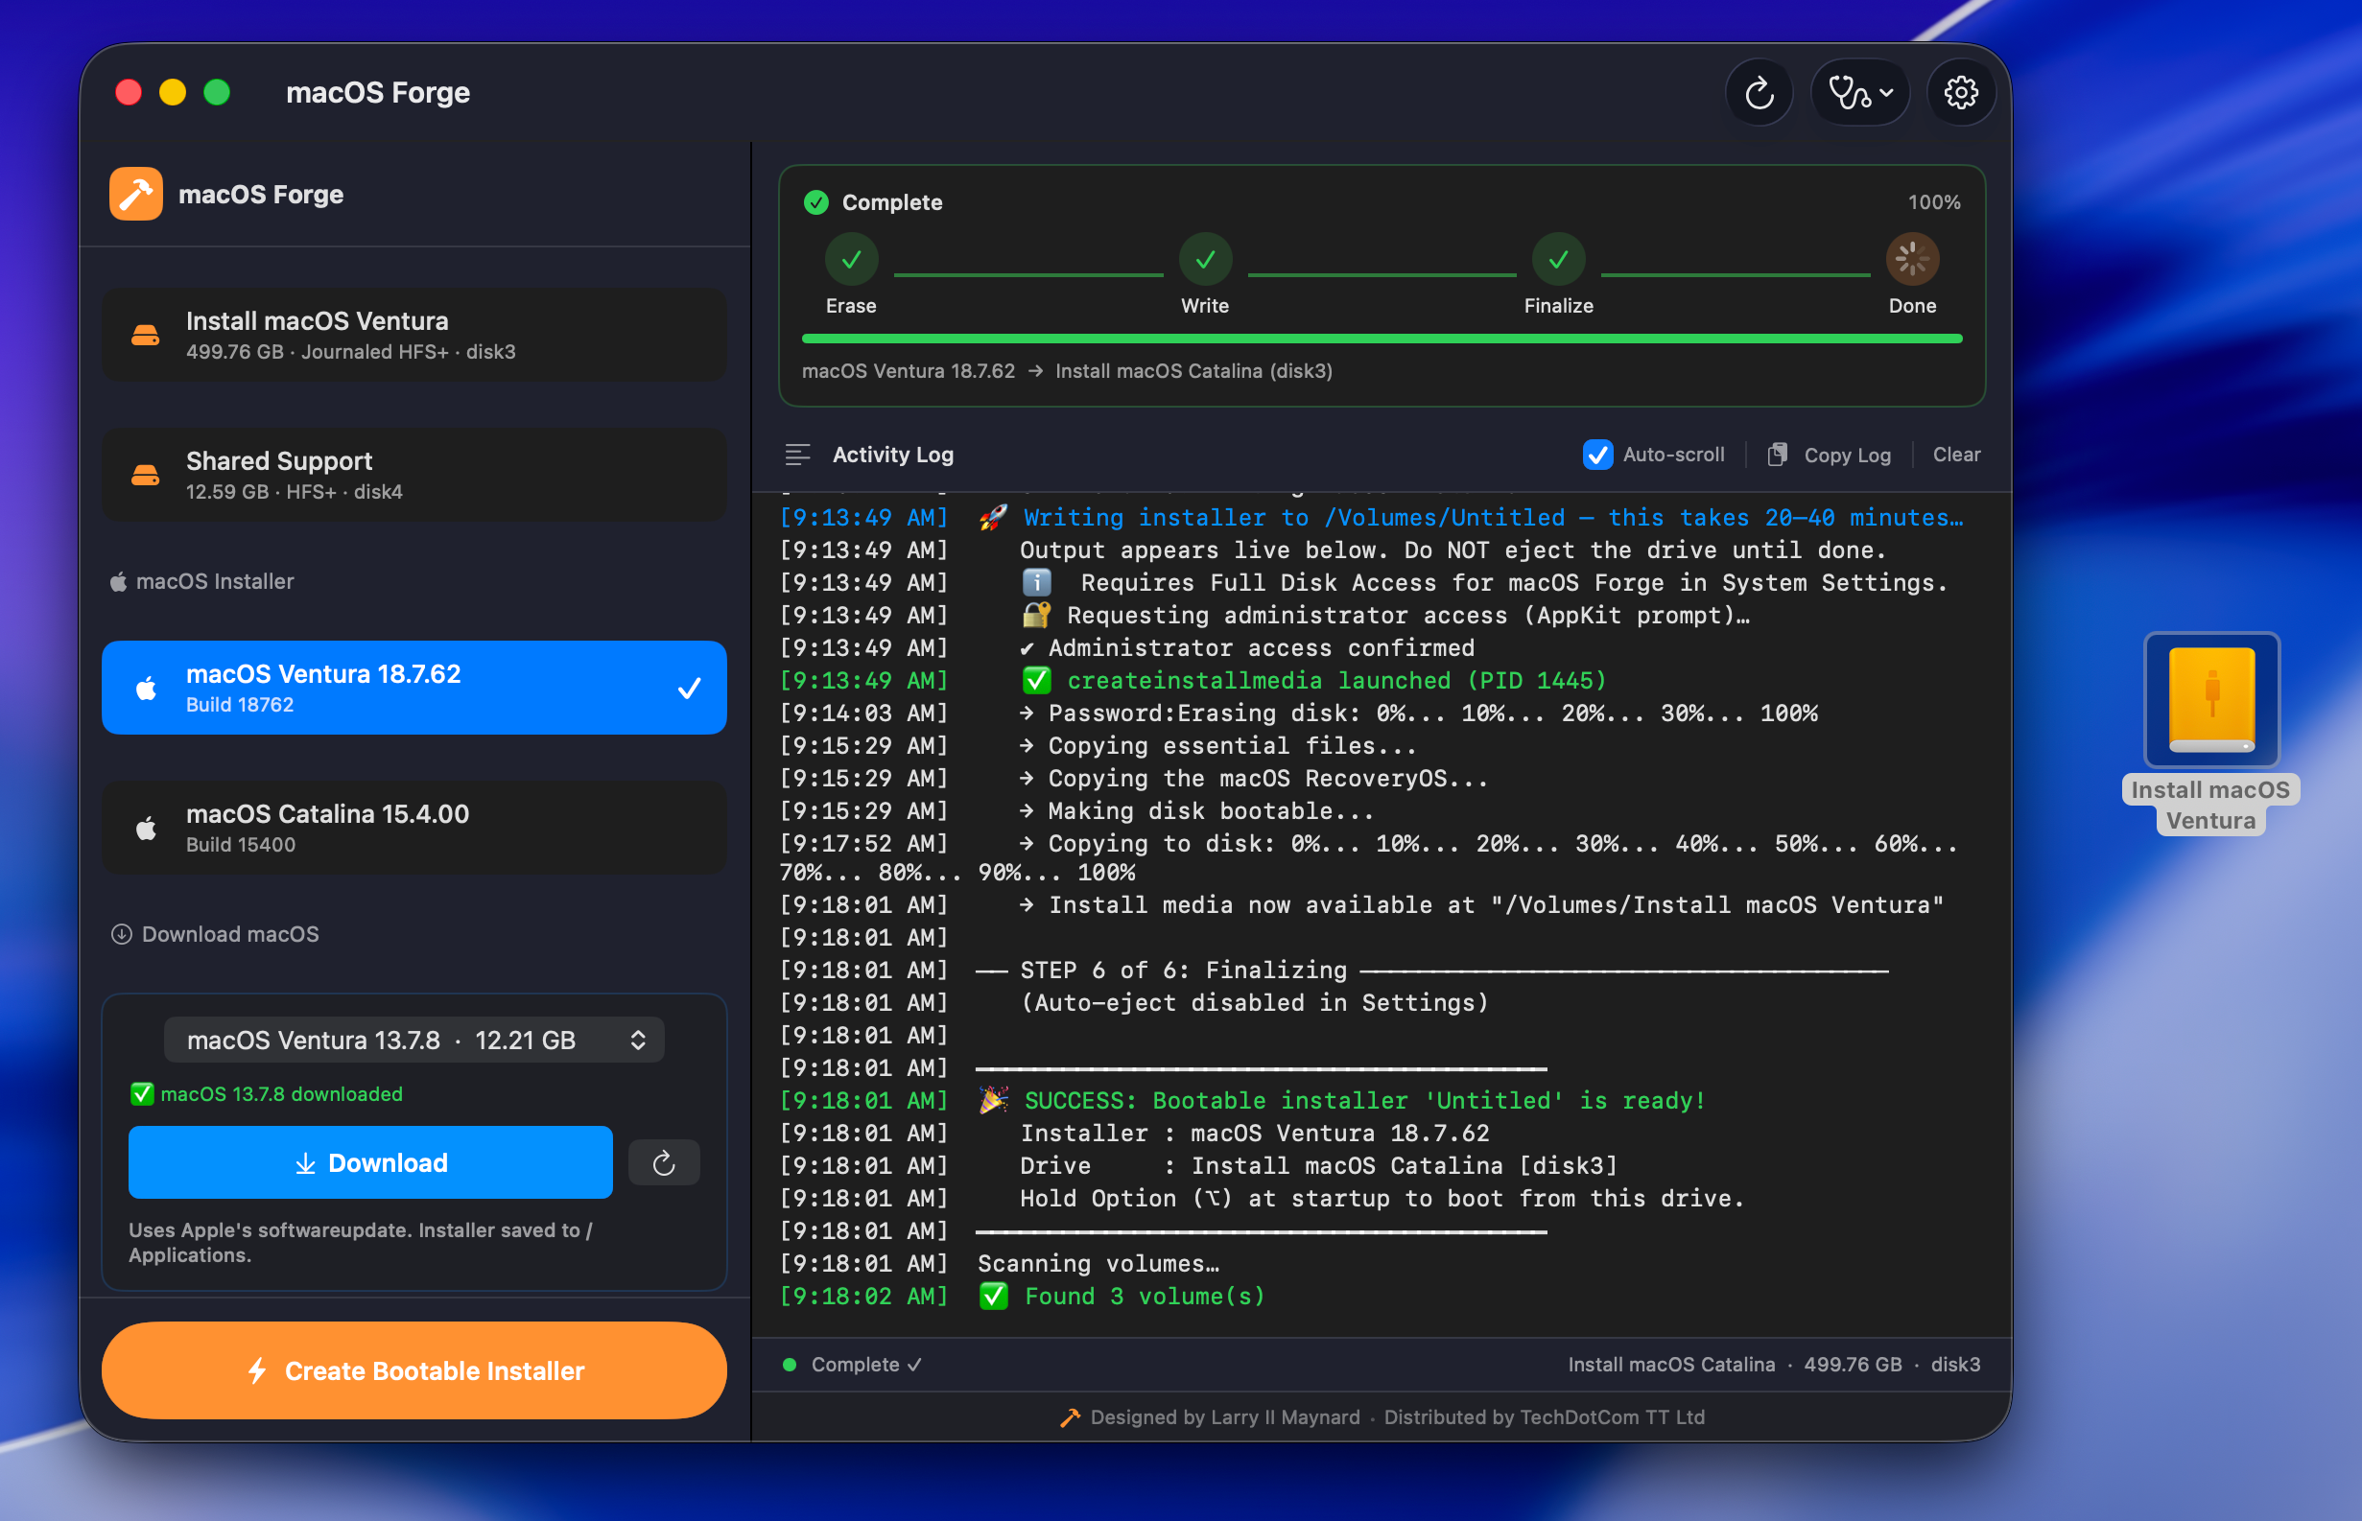Click the Apple icon on the Ventura 18.7.62 row

point(146,688)
